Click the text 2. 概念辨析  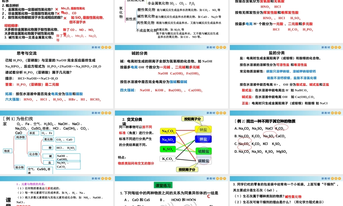pos(11,5)
